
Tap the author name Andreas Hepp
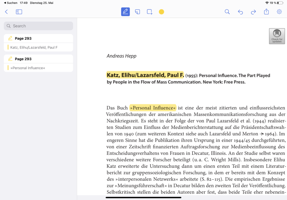(122, 56)
